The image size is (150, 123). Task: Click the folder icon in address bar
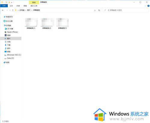coord(16,10)
